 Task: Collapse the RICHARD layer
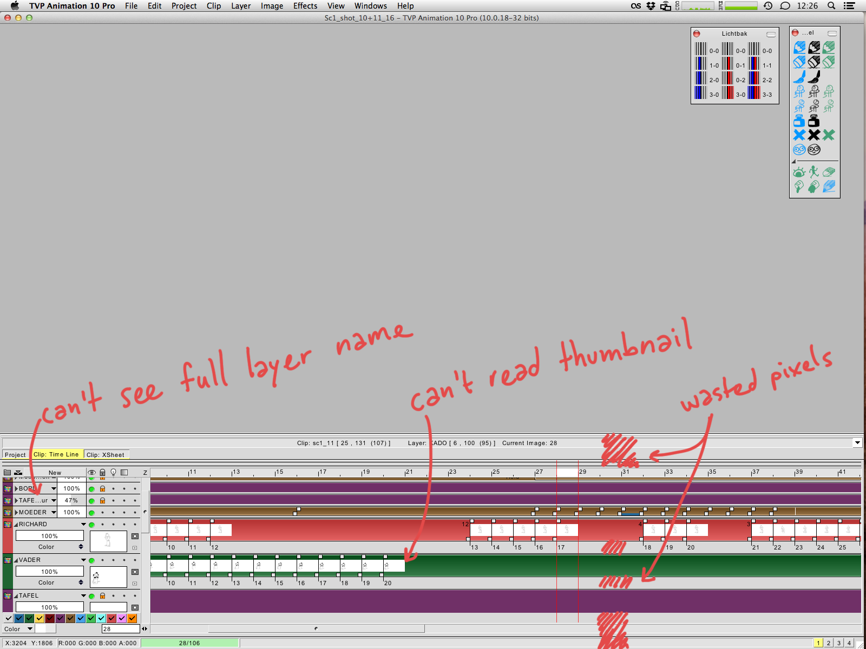tap(16, 525)
